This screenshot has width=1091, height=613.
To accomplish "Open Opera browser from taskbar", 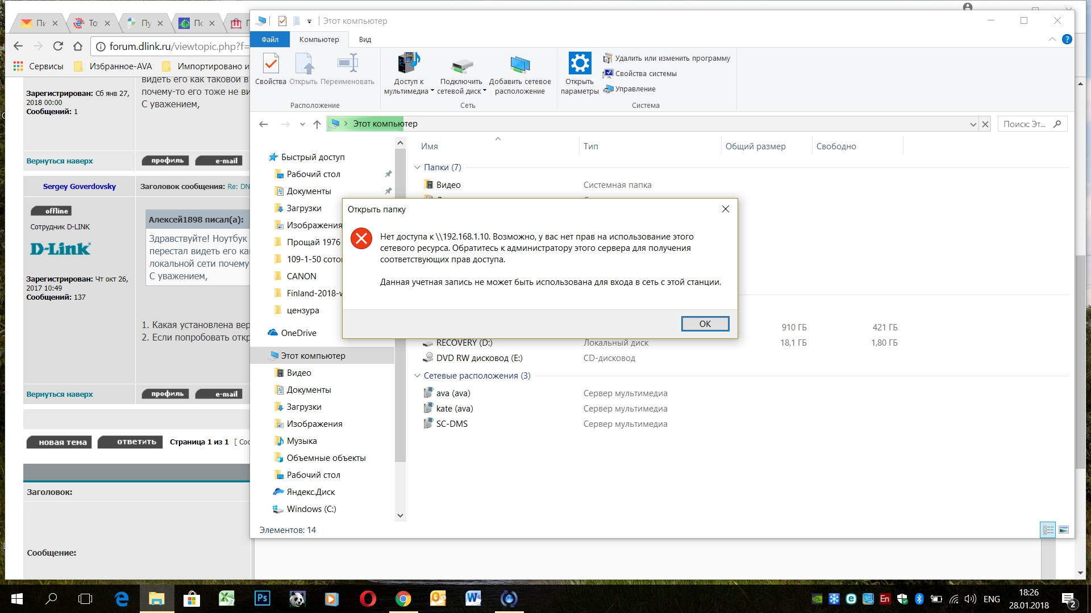I will (368, 599).
